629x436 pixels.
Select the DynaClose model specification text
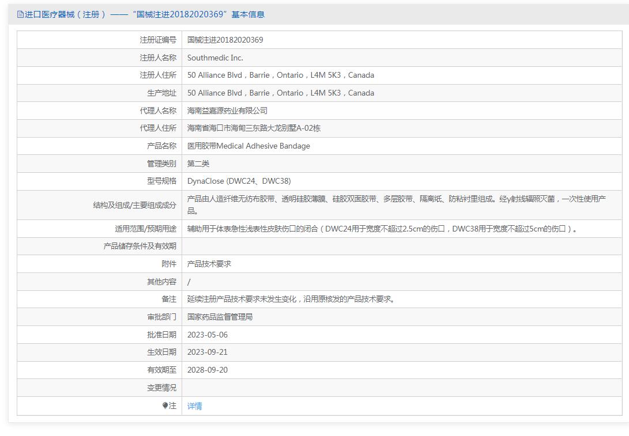[239, 181]
